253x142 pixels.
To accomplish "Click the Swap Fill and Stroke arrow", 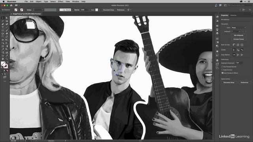I will coord(7,62).
